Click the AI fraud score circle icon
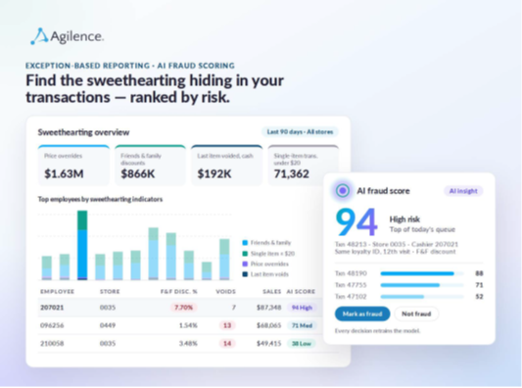522x388 pixels. tap(343, 191)
